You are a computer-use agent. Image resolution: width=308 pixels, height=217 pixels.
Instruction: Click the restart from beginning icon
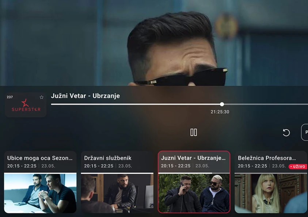(x=286, y=133)
